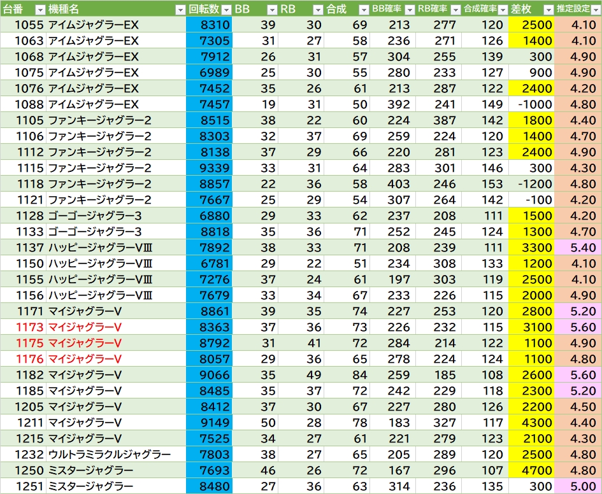This screenshot has width=602, height=494.
Task: Open the BB column filter dropdown
Action: [x=272, y=10]
